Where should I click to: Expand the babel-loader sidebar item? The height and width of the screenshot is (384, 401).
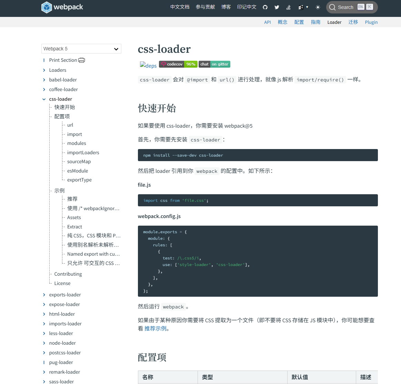(44, 80)
